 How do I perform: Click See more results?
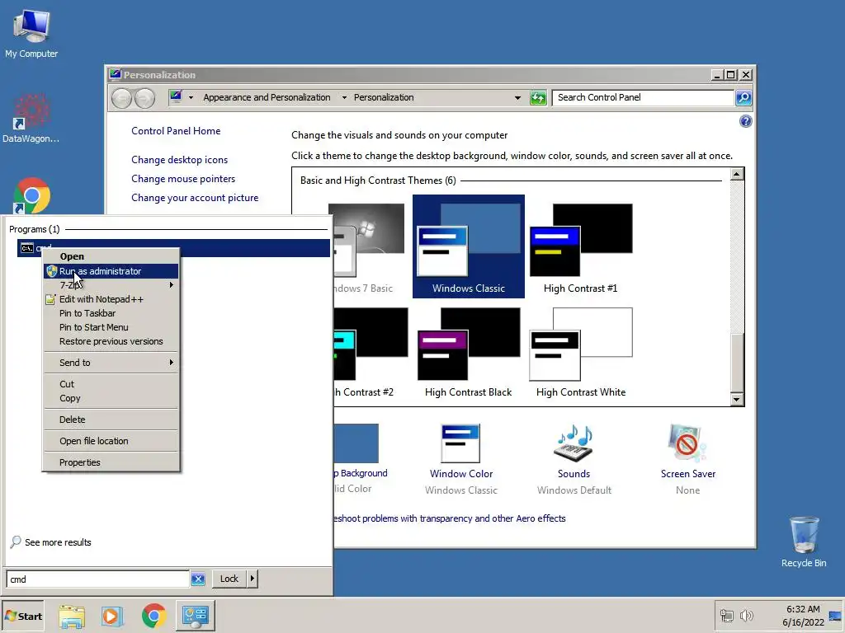click(58, 542)
